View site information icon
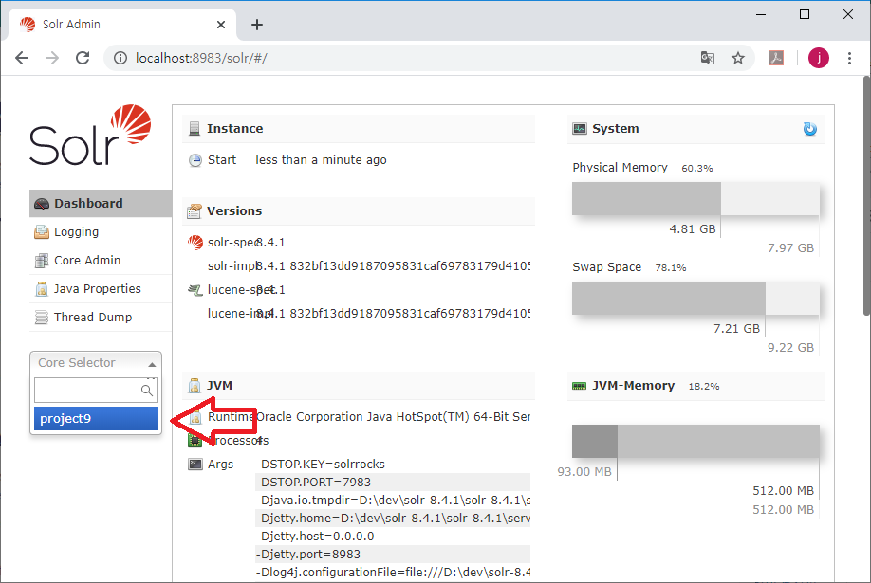 [x=120, y=58]
